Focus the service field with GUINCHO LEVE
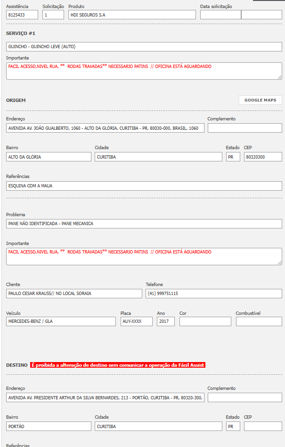Image resolution: width=285 pixels, height=447 pixels. pos(144,47)
